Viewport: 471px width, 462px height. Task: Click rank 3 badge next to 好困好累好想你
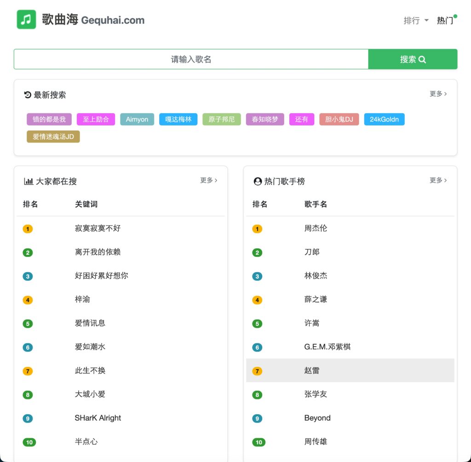pyautogui.click(x=28, y=276)
